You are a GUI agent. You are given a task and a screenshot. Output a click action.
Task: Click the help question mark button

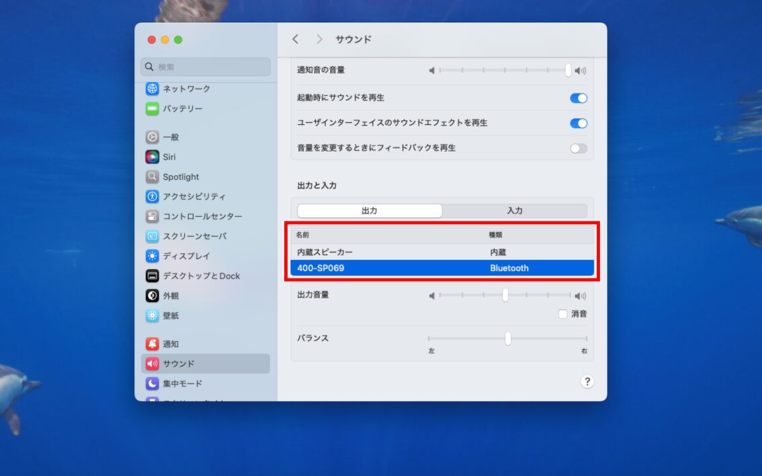tap(587, 381)
